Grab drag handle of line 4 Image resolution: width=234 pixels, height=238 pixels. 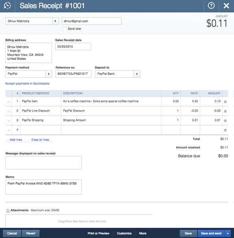coord(9,130)
